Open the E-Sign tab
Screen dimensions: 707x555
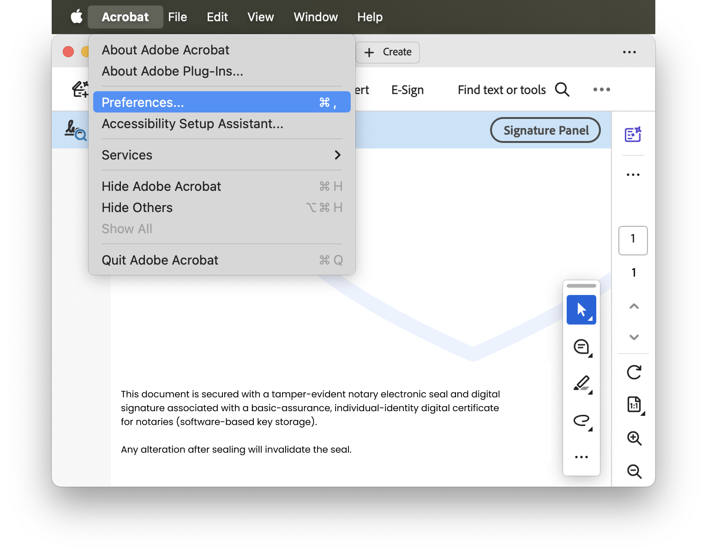[x=407, y=90]
